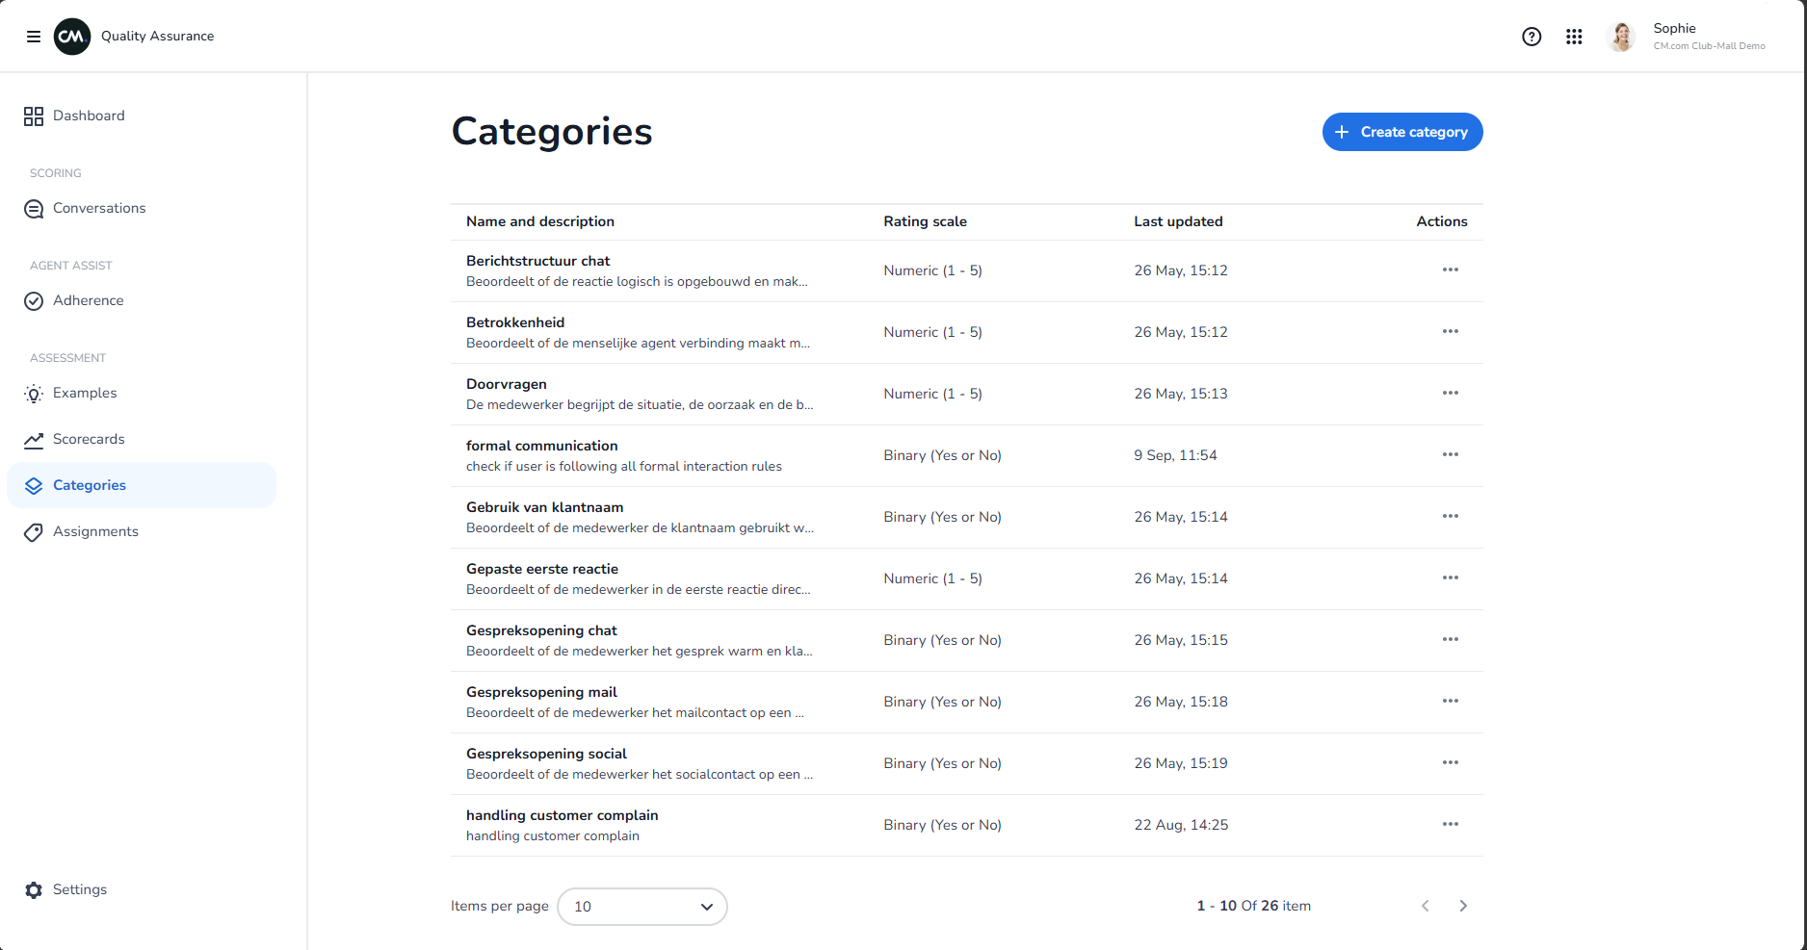Navigate to Dashboard in the sidebar

click(x=89, y=116)
